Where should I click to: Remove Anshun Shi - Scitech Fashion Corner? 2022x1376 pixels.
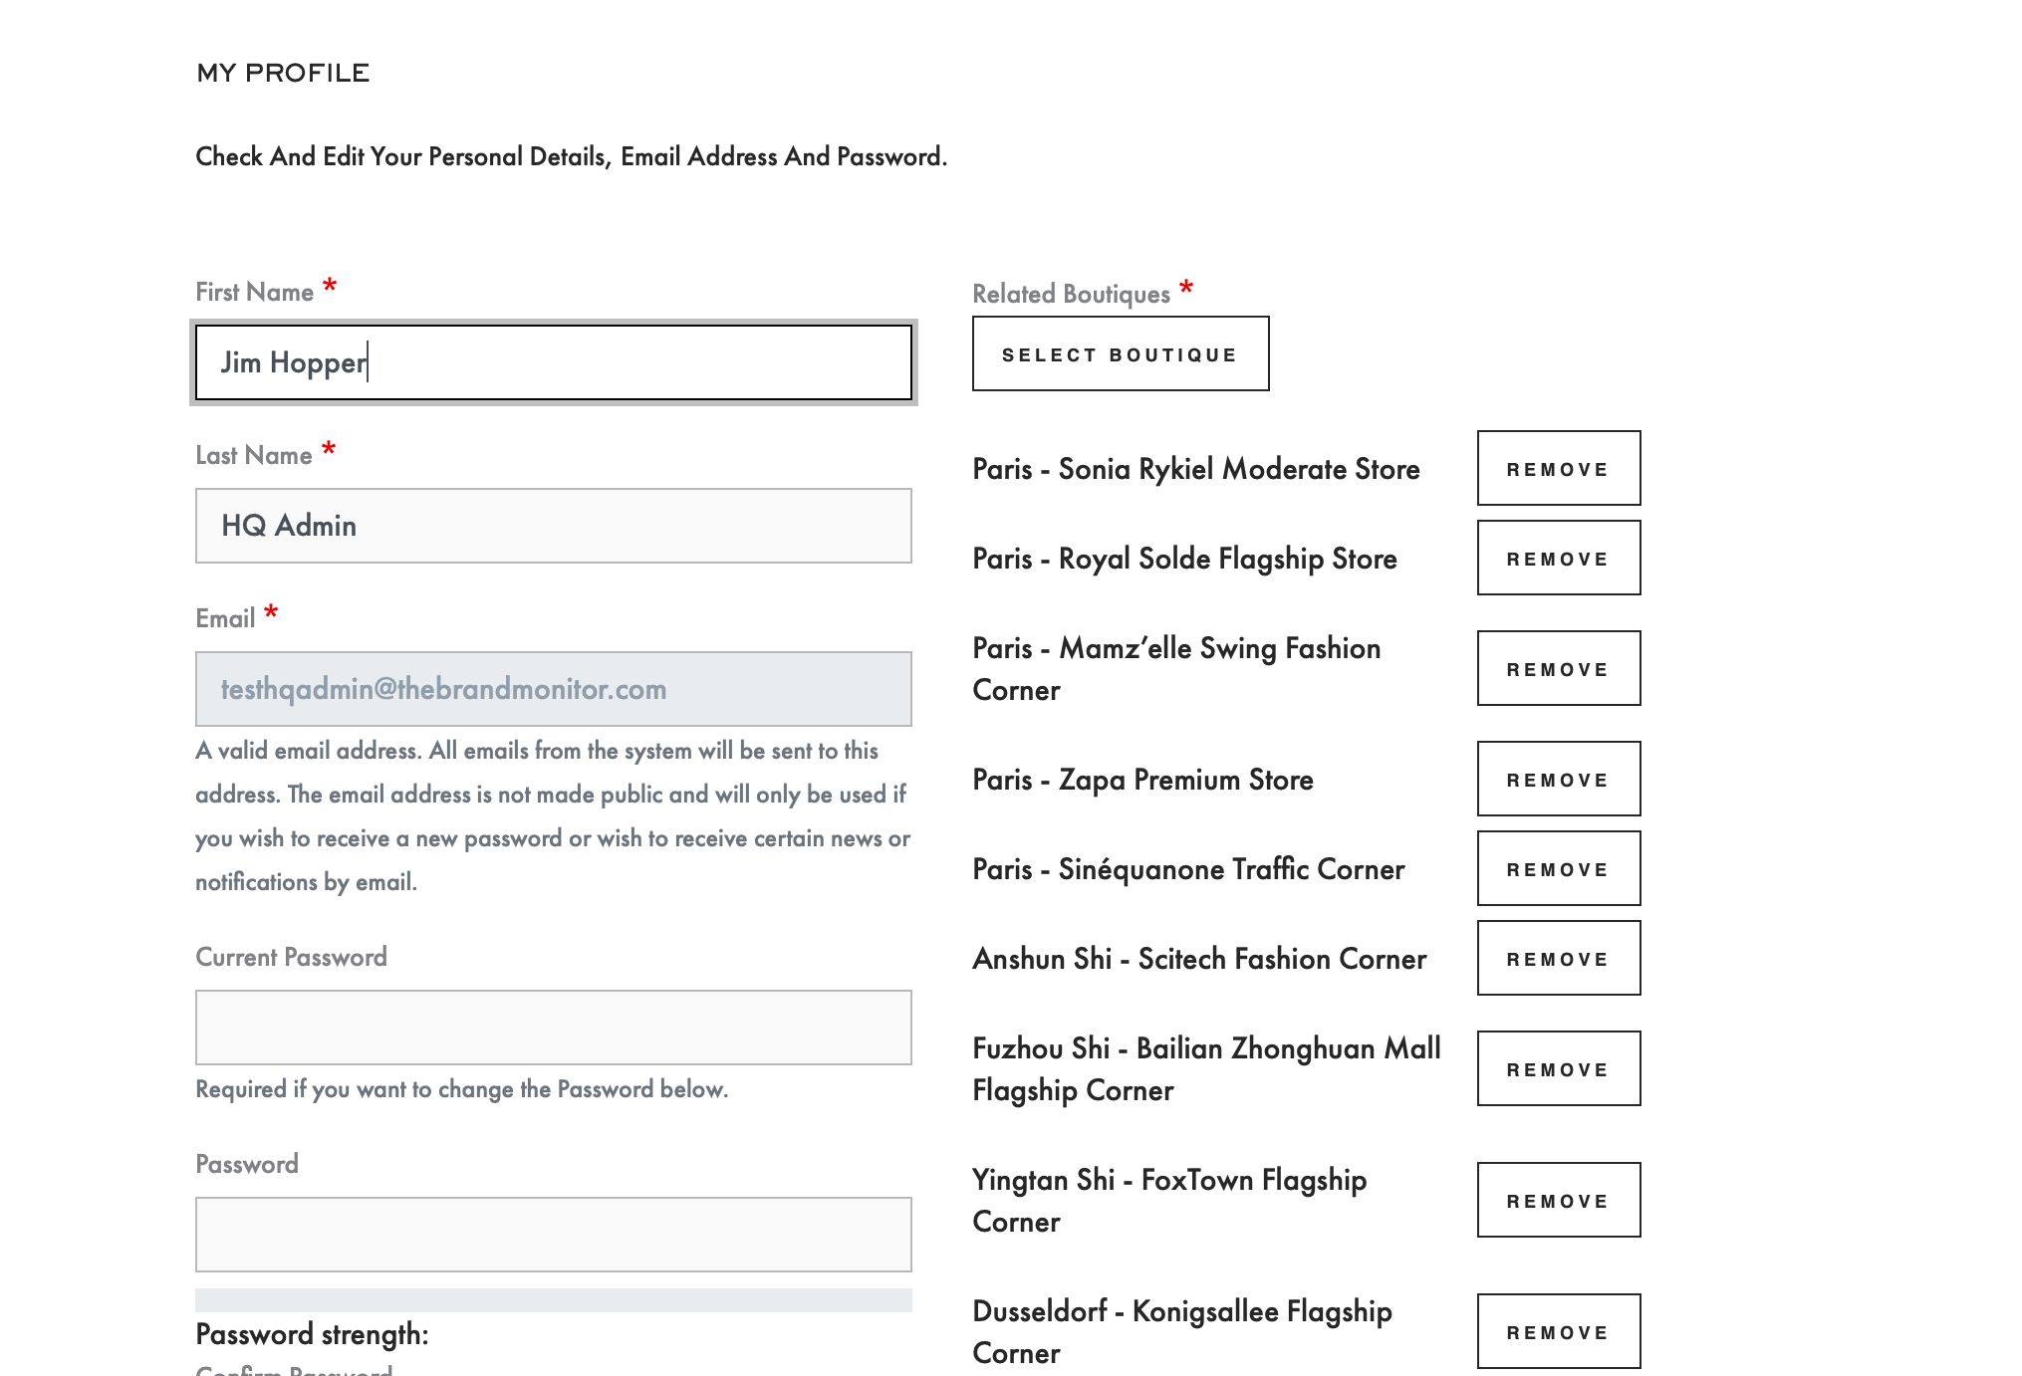click(1558, 959)
